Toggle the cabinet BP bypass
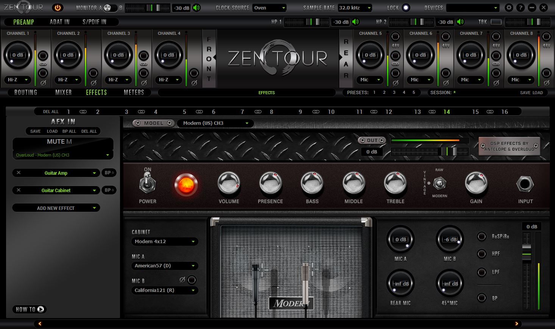The width and height of the screenshot is (555, 329). pyautogui.click(x=482, y=298)
